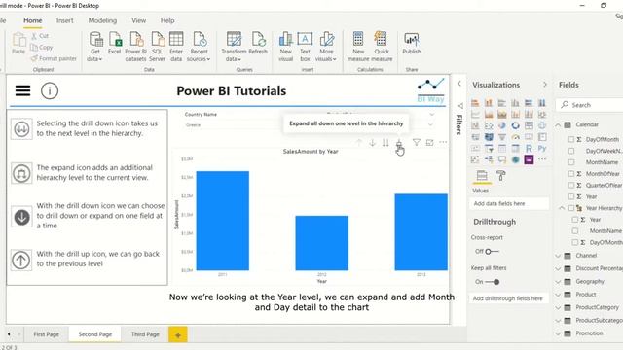Viewport: 623px width, 350px height.
Task: Check the MonthName field under Calendar
Action: point(571,162)
